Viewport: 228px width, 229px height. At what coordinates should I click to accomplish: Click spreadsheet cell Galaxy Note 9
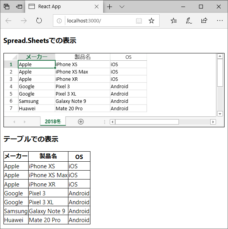[x=83, y=101]
